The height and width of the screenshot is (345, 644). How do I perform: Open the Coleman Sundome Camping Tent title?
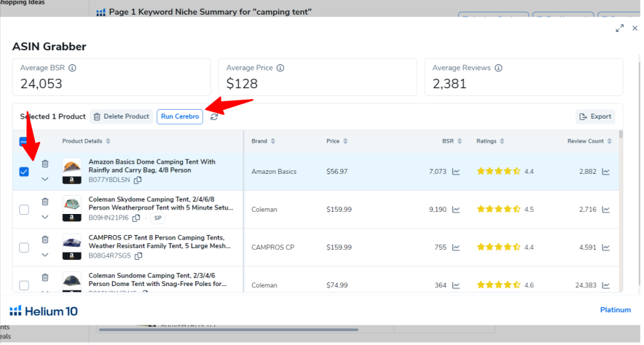point(157,279)
